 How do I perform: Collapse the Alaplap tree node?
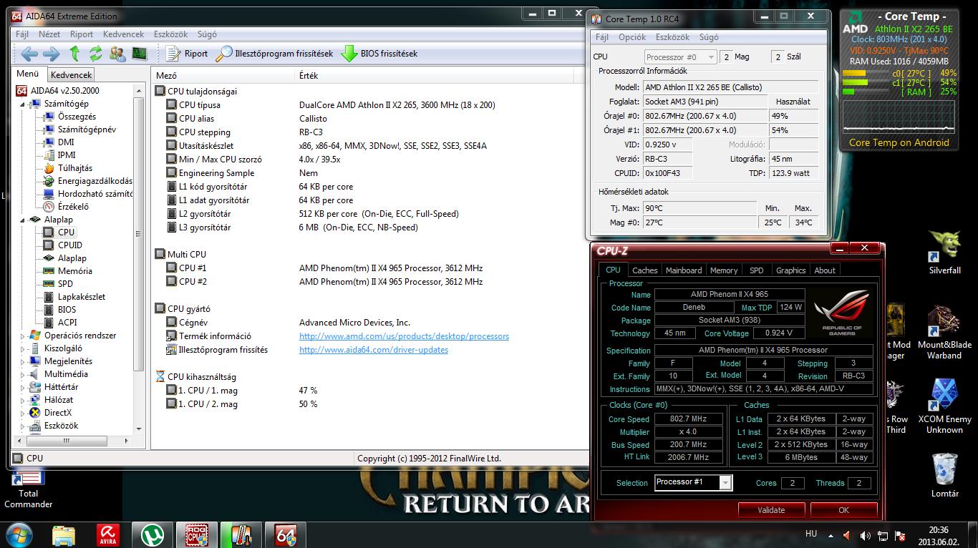click(x=23, y=220)
